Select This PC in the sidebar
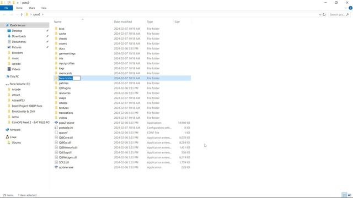 tap(14, 76)
